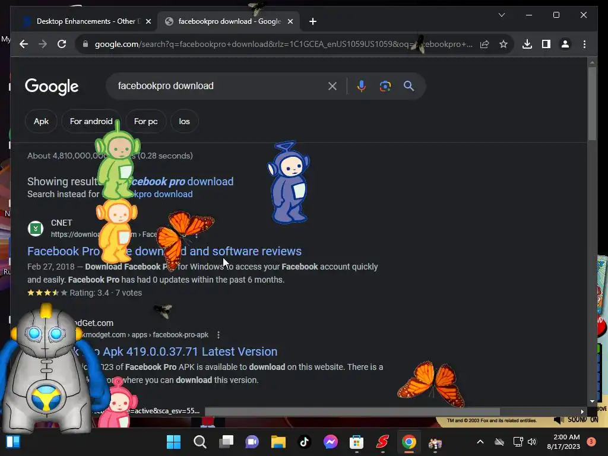
Task: Open Widgets panel at taskbar left
Action: [x=13, y=442]
